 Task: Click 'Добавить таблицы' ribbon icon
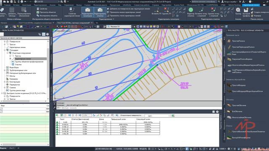tap(12, 12)
